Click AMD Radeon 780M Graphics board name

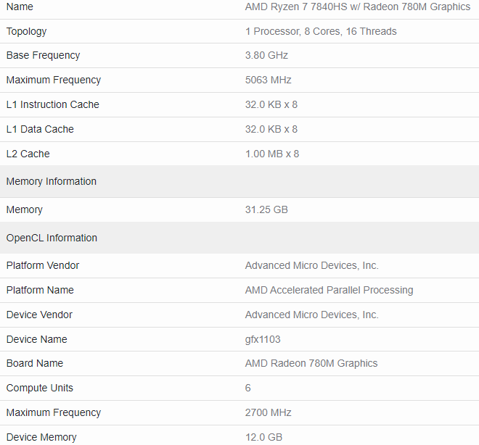(311, 364)
